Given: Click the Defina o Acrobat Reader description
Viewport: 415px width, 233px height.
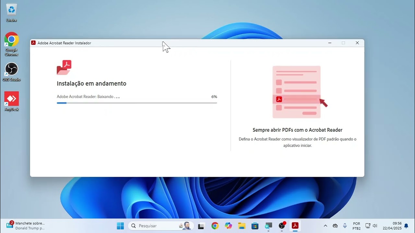Looking at the screenshot, I should [x=297, y=142].
